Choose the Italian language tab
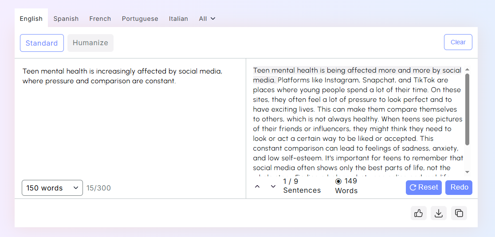This screenshot has height=237, width=495. (x=178, y=19)
